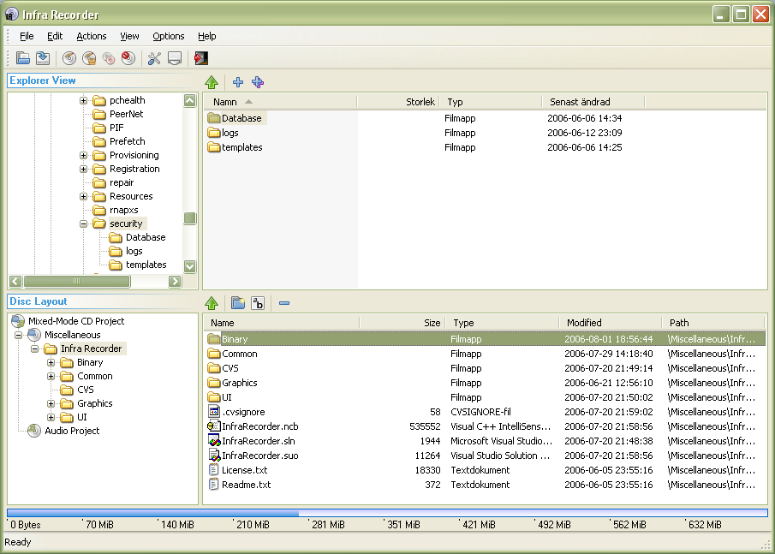Screen dimensions: 775x554
Task: Click the Eject Disc toolbar icon
Action: pos(176,57)
